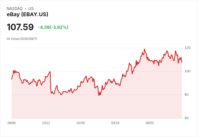Open the eBay (EBAY.US) stock title
The height and width of the screenshot is (137, 198).
click(x=27, y=14)
